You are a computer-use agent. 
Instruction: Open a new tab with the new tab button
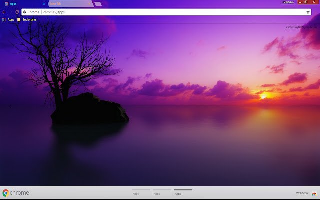pyautogui.click(x=98, y=3)
